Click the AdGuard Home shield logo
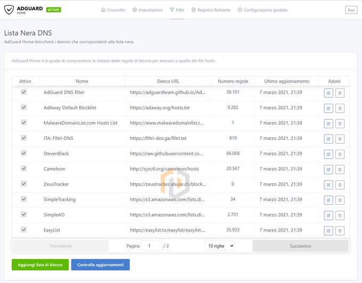 (x=9, y=10)
